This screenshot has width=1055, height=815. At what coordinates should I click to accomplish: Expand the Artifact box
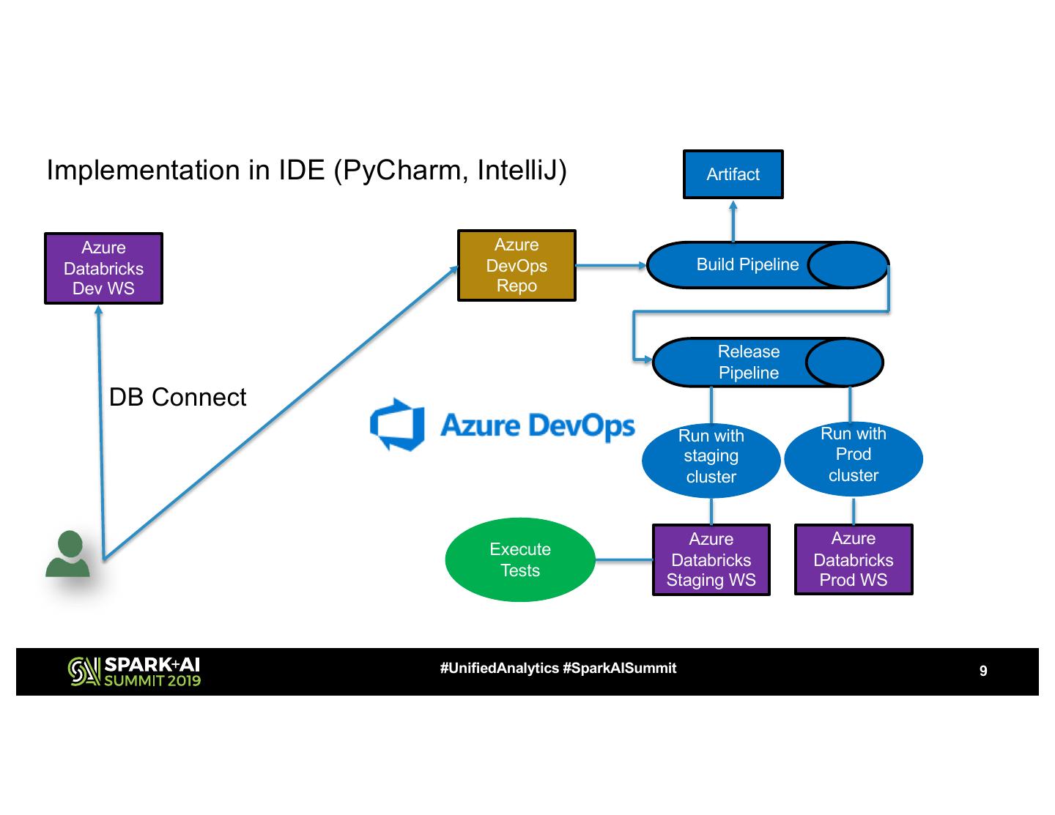[733, 174]
